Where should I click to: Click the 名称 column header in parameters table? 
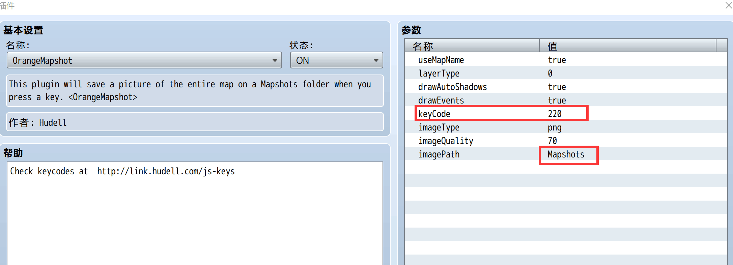(472, 46)
